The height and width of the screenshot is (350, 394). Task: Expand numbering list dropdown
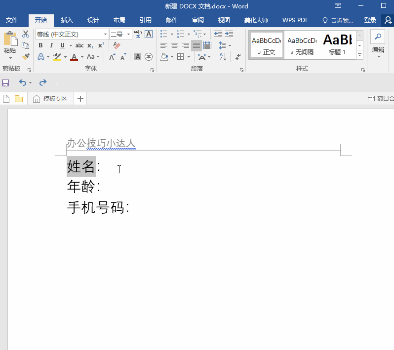point(189,34)
